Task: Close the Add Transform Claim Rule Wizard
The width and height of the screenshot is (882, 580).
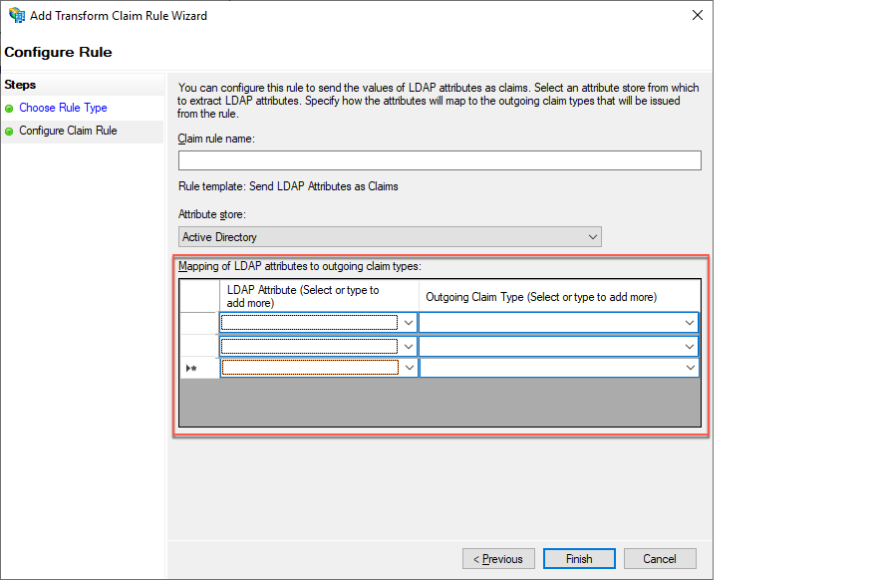Action: [x=697, y=15]
